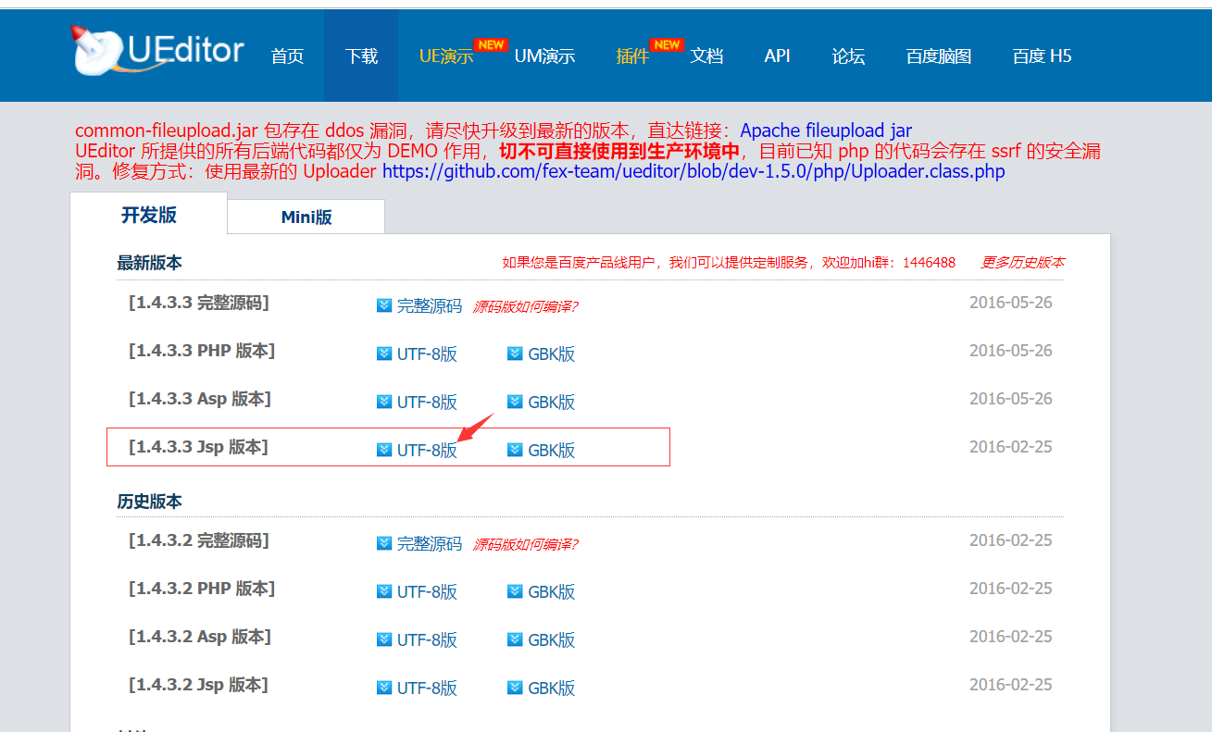View 更多历史版本 link
This screenshot has height=732, width=1212.
point(1022,263)
